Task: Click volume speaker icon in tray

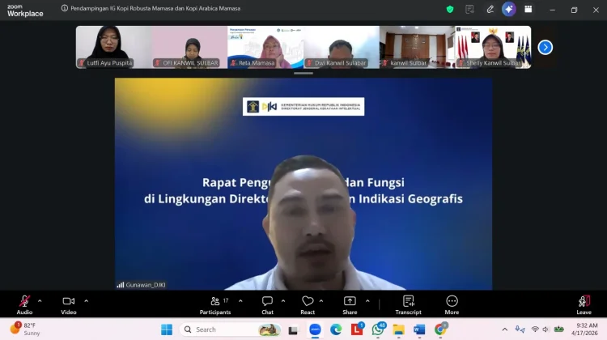Action: point(545,329)
